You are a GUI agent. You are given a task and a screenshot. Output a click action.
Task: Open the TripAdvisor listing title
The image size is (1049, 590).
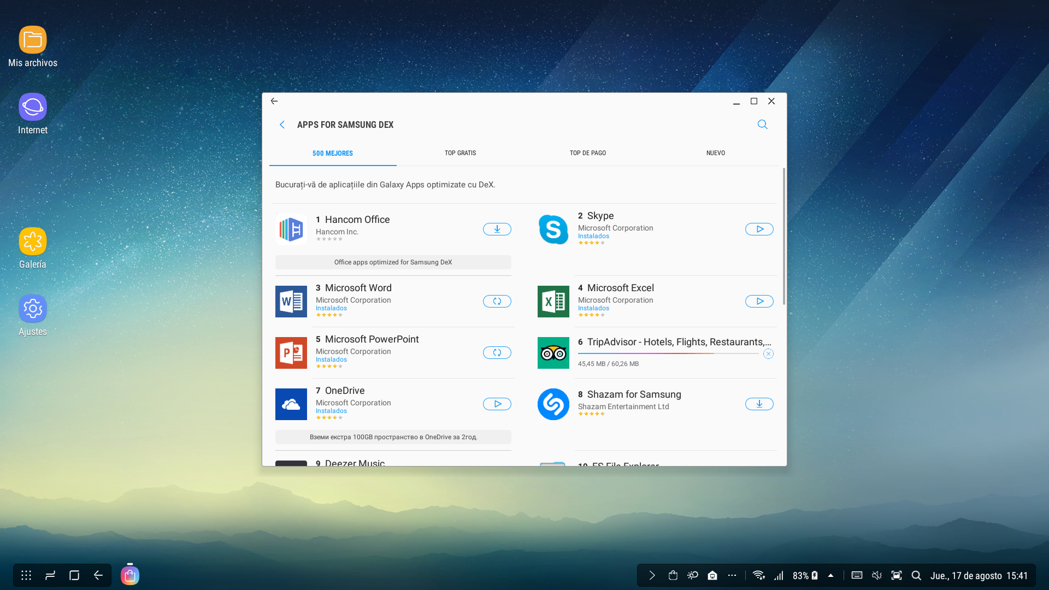coord(679,342)
